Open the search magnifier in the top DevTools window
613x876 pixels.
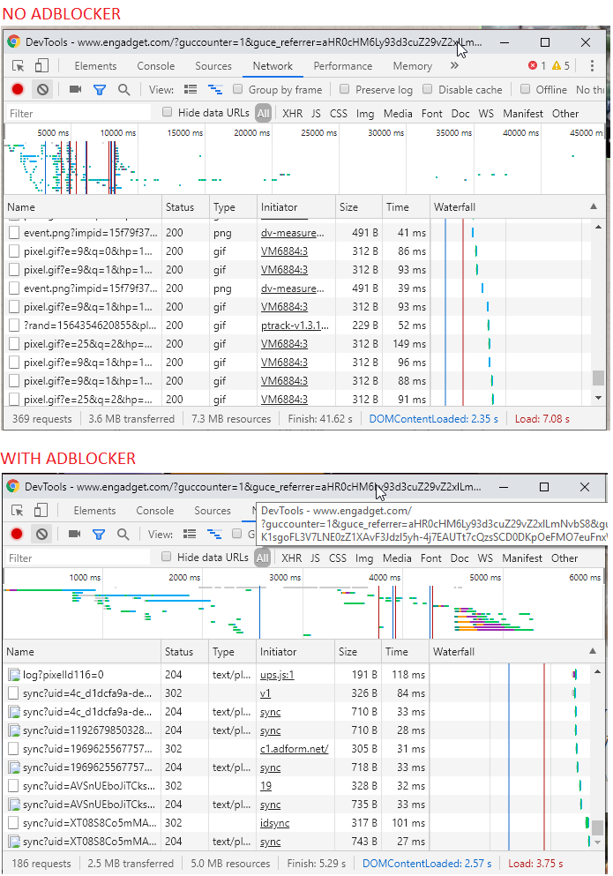[x=123, y=89]
